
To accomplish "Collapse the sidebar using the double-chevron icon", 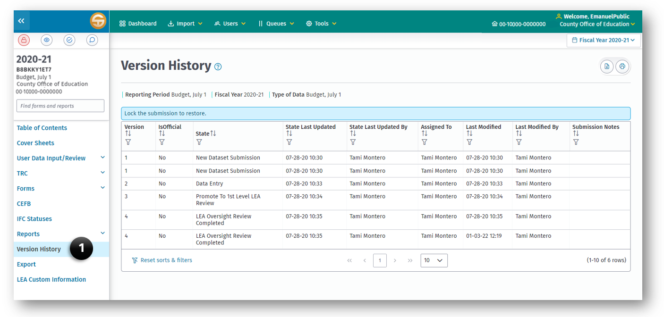I will pos(21,21).
